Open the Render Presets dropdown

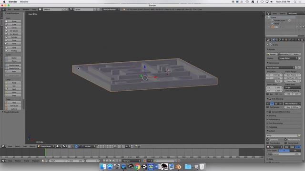pyautogui.click(x=280, y=67)
